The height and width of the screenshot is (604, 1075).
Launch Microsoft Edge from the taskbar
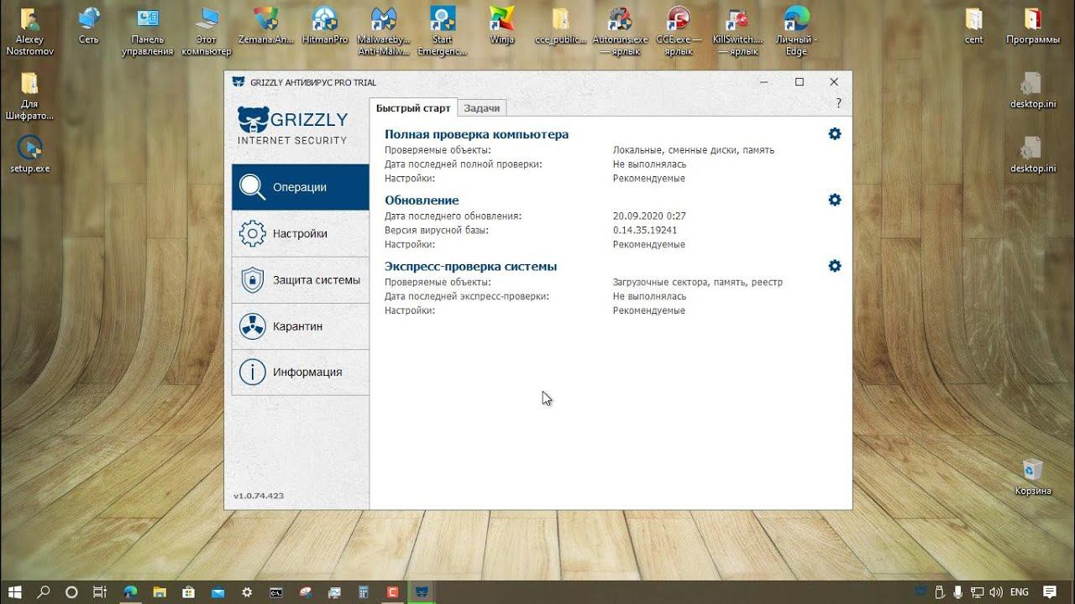coord(130,591)
